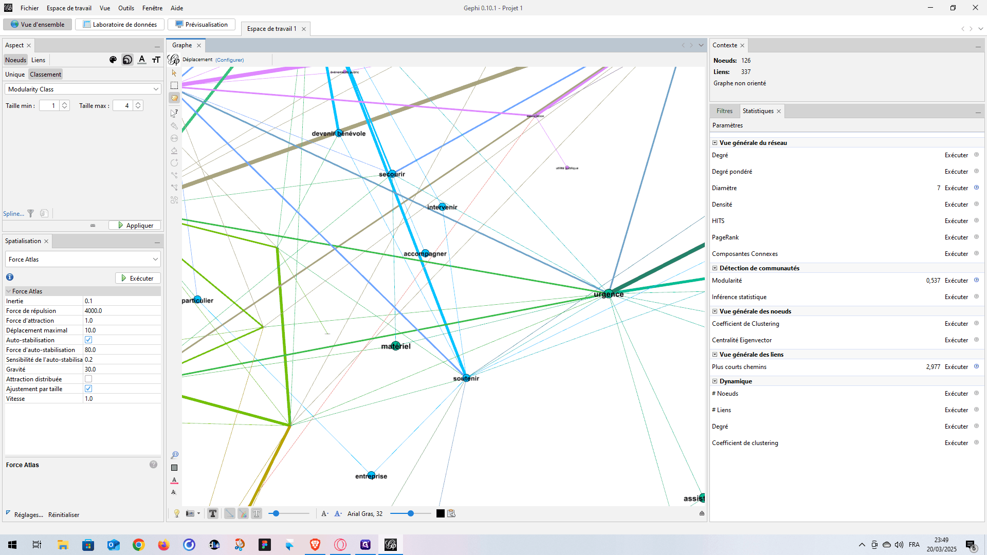The height and width of the screenshot is (555, 987).
Task: Select the color palette icon in Aspect
Action: pos(113,60)
